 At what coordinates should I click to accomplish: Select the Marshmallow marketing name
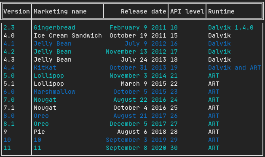pos(54,92)
